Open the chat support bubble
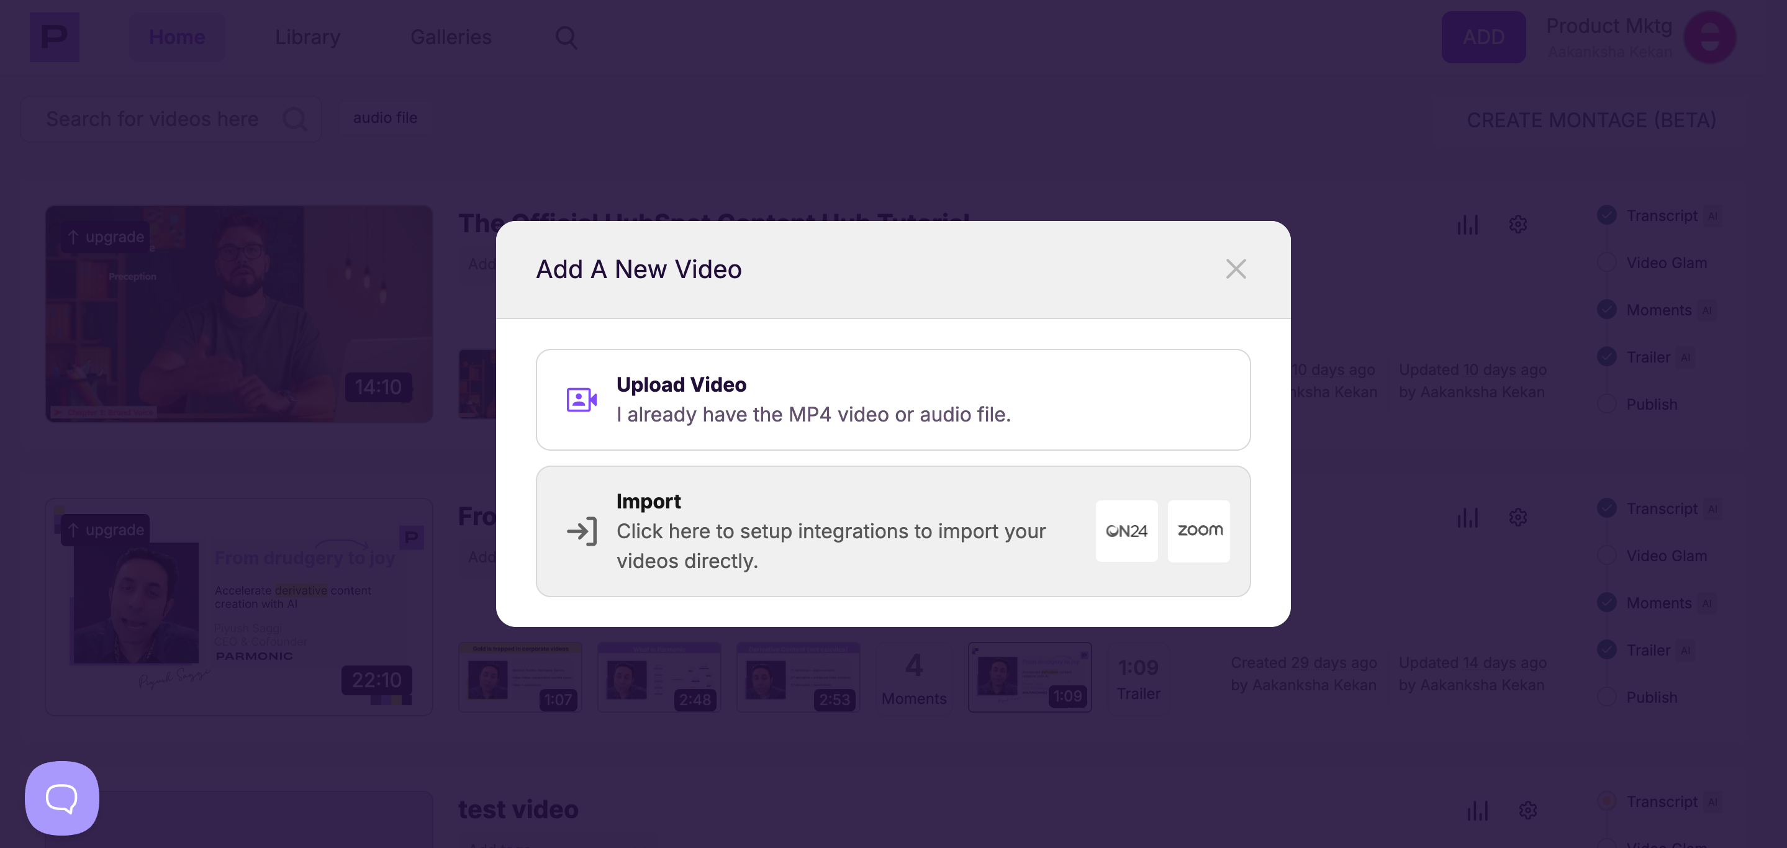The image size is (1787, 848). pos(61,798)
